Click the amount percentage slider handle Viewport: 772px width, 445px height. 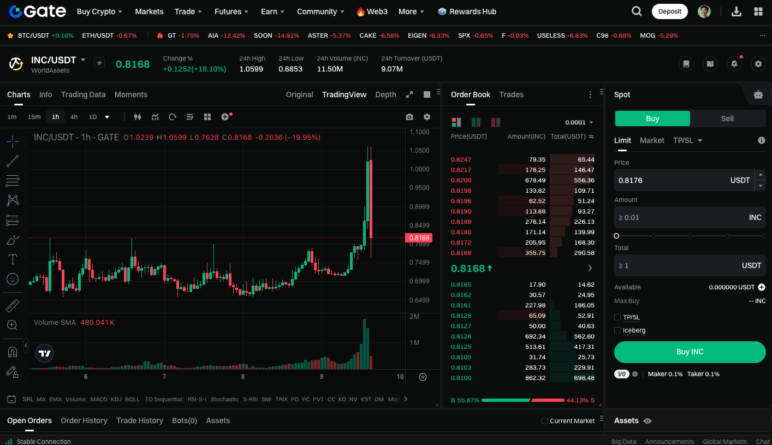click(x=616, y=236)
